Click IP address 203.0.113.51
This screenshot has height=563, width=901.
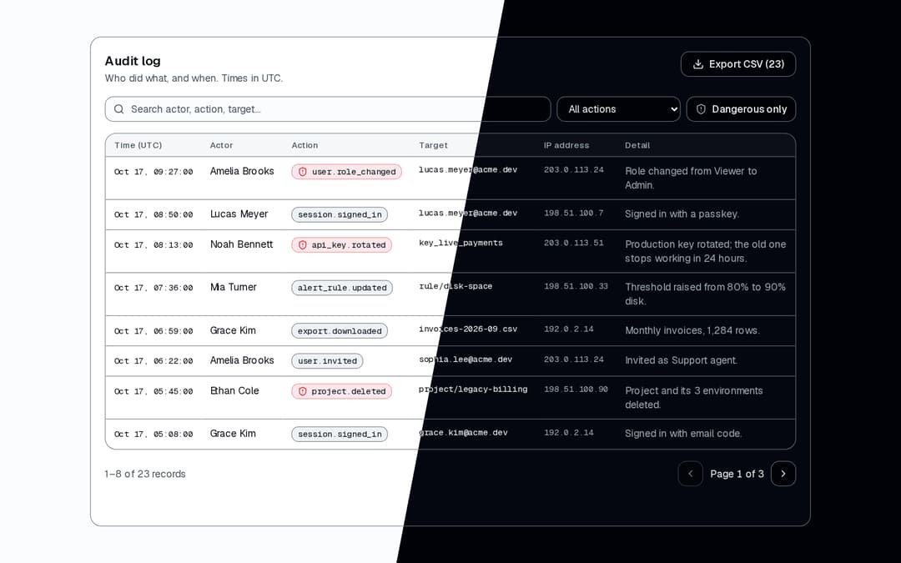pyautogui.click(x=573, y=243)
